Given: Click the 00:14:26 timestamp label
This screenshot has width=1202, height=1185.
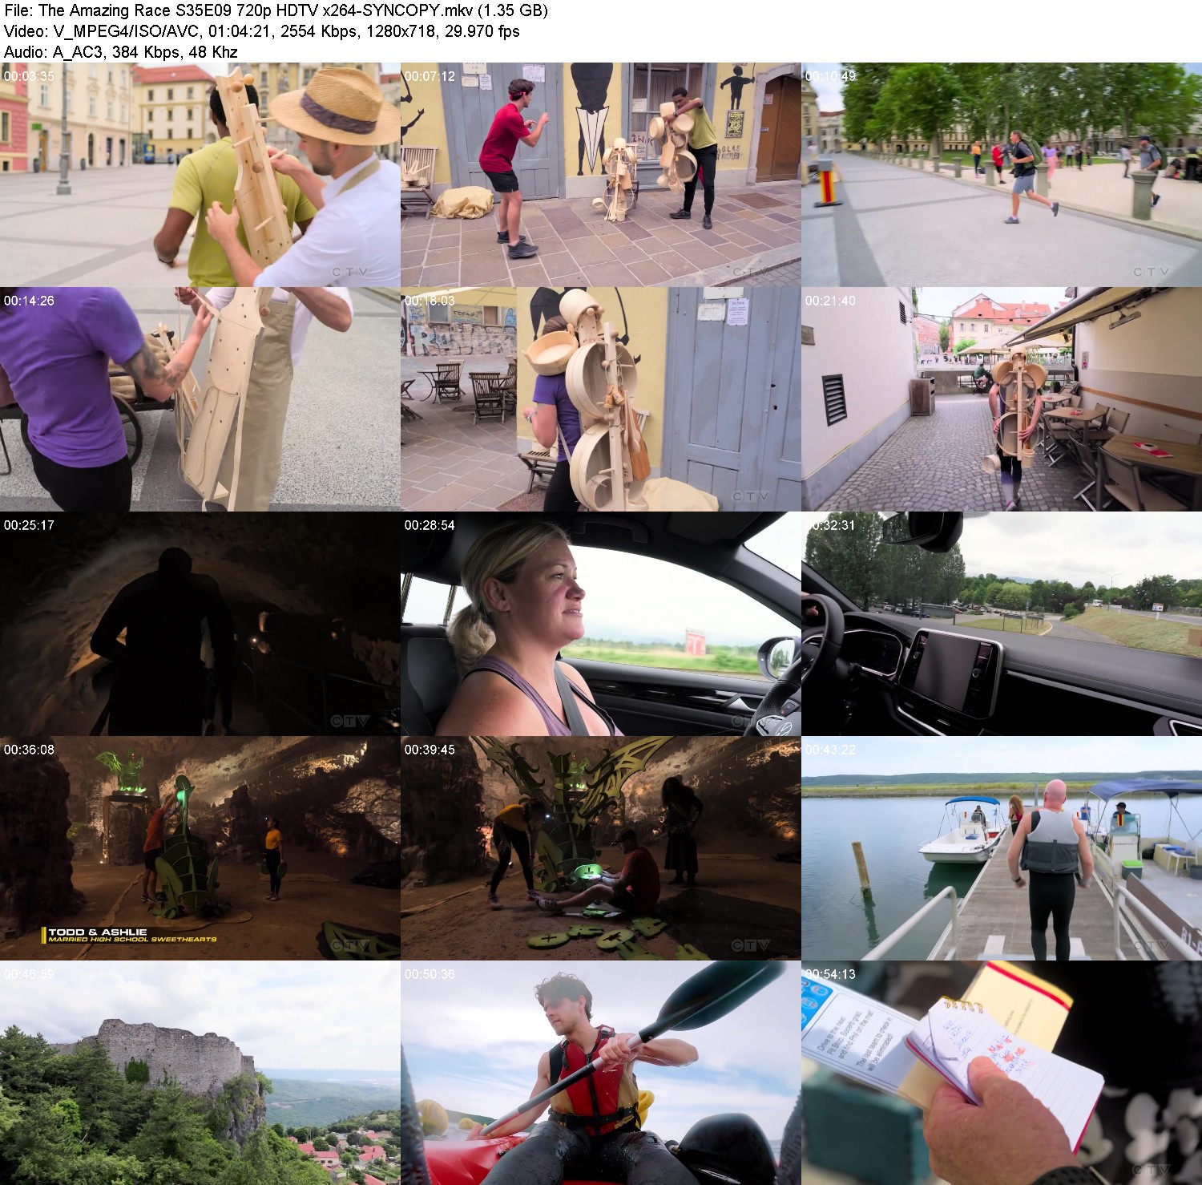Looking at the screenshot, I should [x=29, y=301].
